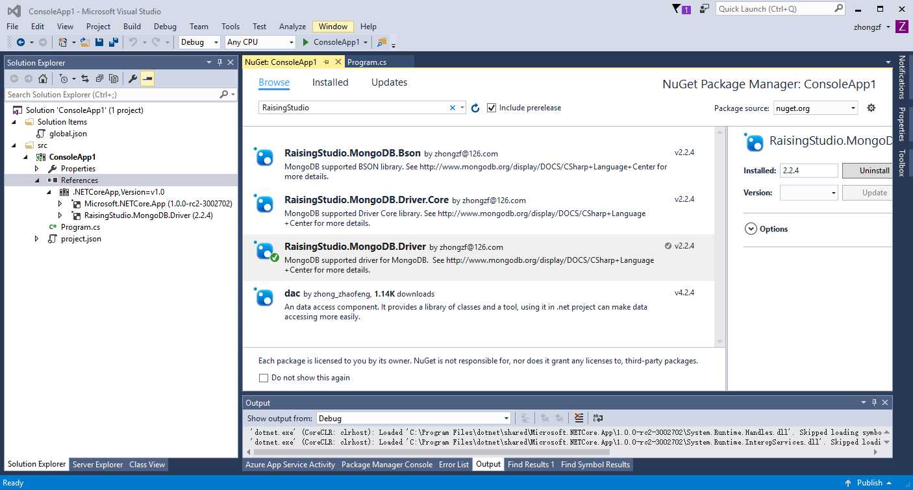913x490 pixels.
Task: Click the Save toolbar icon
Action: click(x=99, y=42)
